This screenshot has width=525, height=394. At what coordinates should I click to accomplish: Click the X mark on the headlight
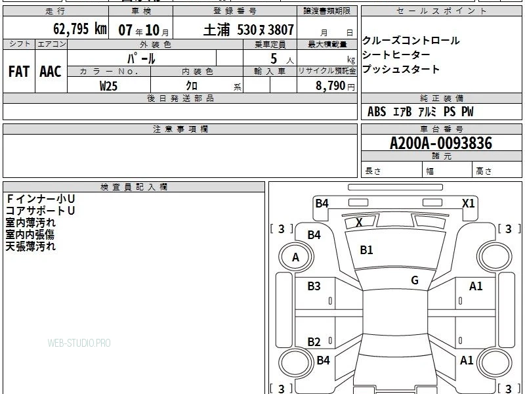coord(359,222)
